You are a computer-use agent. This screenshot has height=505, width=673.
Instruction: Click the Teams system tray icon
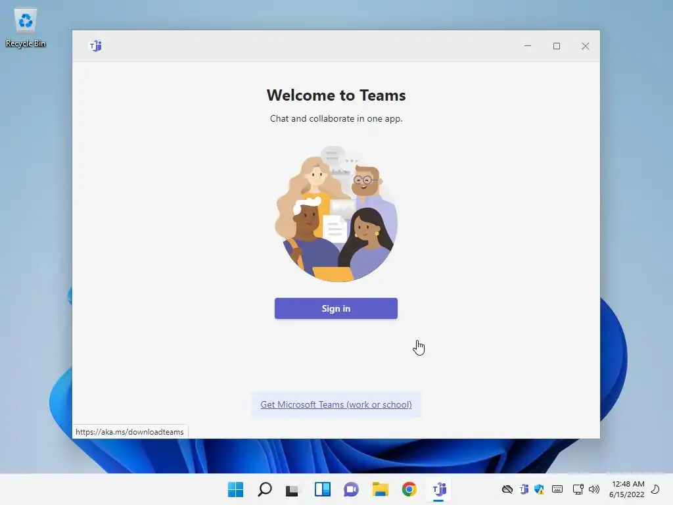point(524,489)
